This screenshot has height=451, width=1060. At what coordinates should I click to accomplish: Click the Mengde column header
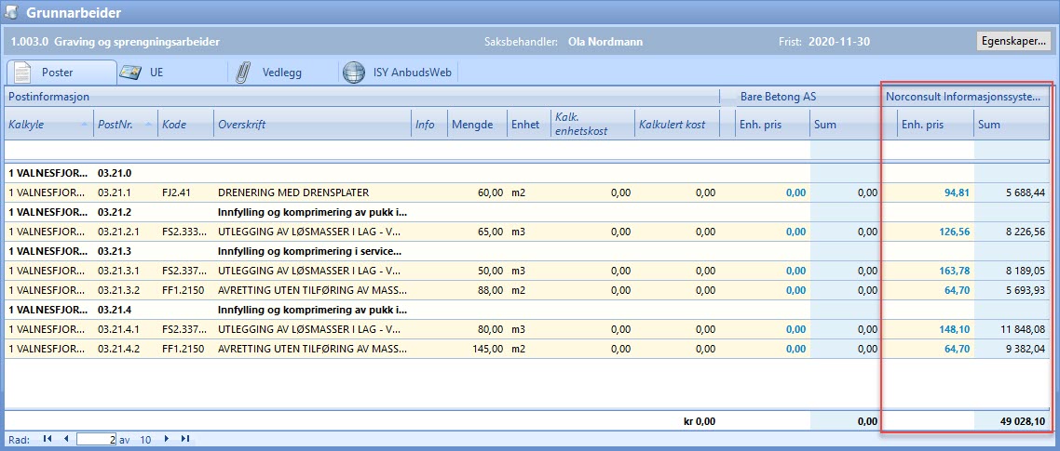pos(477,125)
